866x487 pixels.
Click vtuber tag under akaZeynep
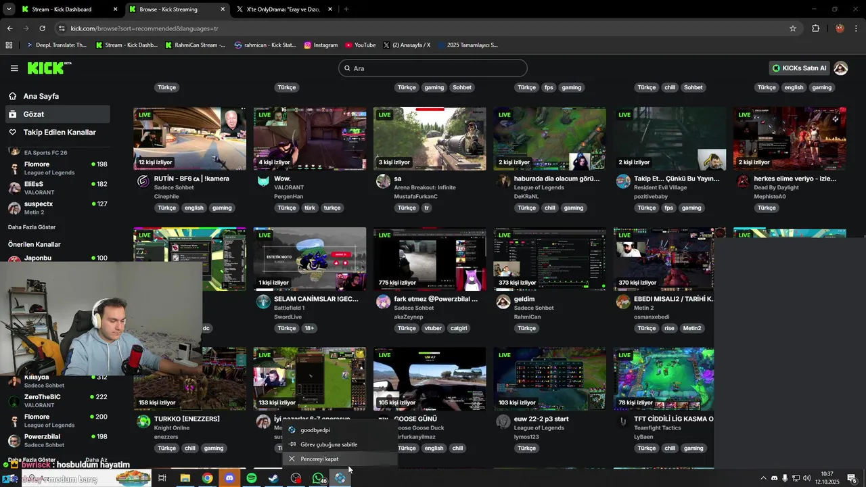click(433, 328)
